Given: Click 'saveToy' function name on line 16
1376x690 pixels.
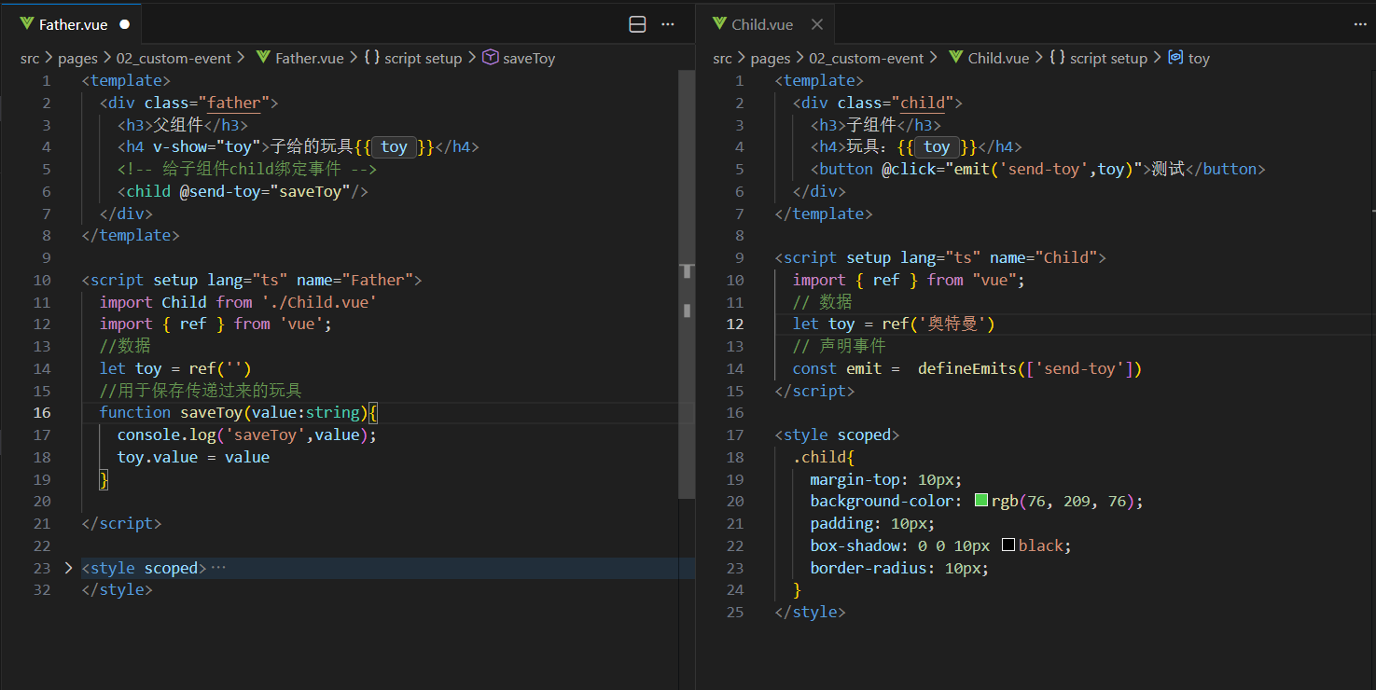Looking at the screenshot, I should tap(211, 412).
